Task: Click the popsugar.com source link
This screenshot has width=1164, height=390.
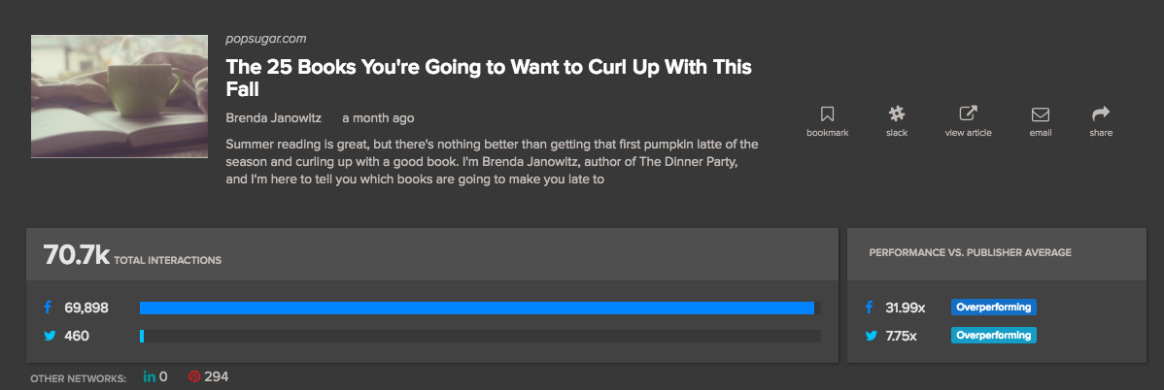Action: (265, 39)
